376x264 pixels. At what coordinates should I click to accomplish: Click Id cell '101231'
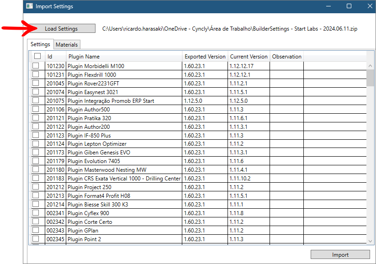tap(55, 75)
